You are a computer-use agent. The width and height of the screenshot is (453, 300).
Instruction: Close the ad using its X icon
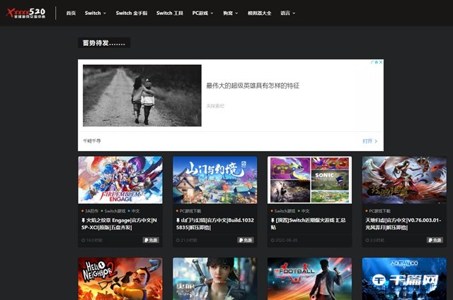click(380, 62)
